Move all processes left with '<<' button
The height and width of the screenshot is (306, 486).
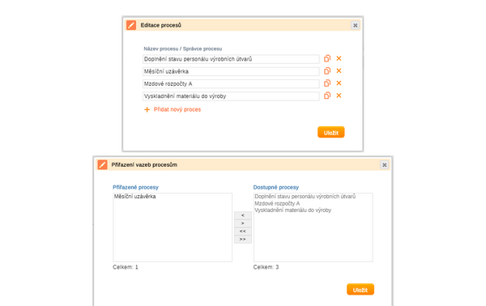coord(243,232)
